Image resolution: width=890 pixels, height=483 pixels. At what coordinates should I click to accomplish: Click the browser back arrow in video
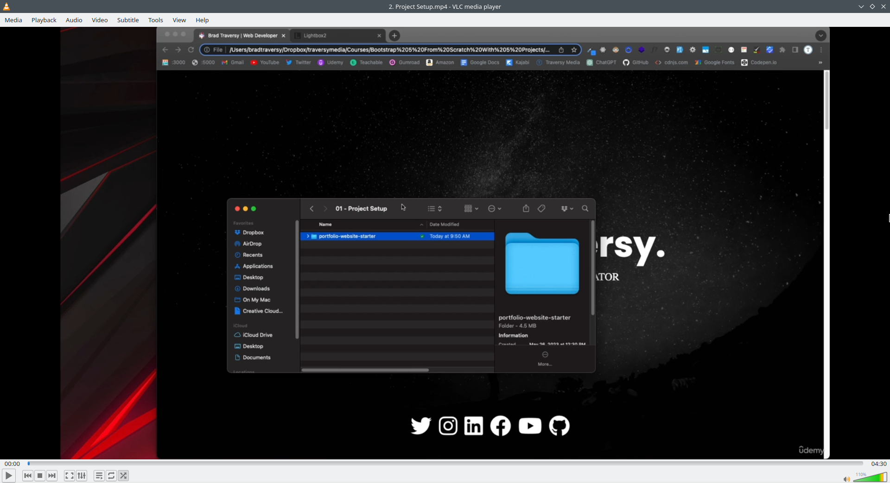click(x=165, y=50)
